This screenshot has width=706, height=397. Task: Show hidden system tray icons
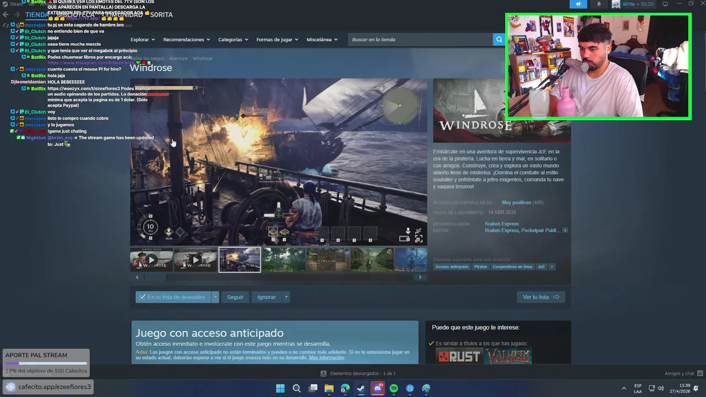(624, 388)
